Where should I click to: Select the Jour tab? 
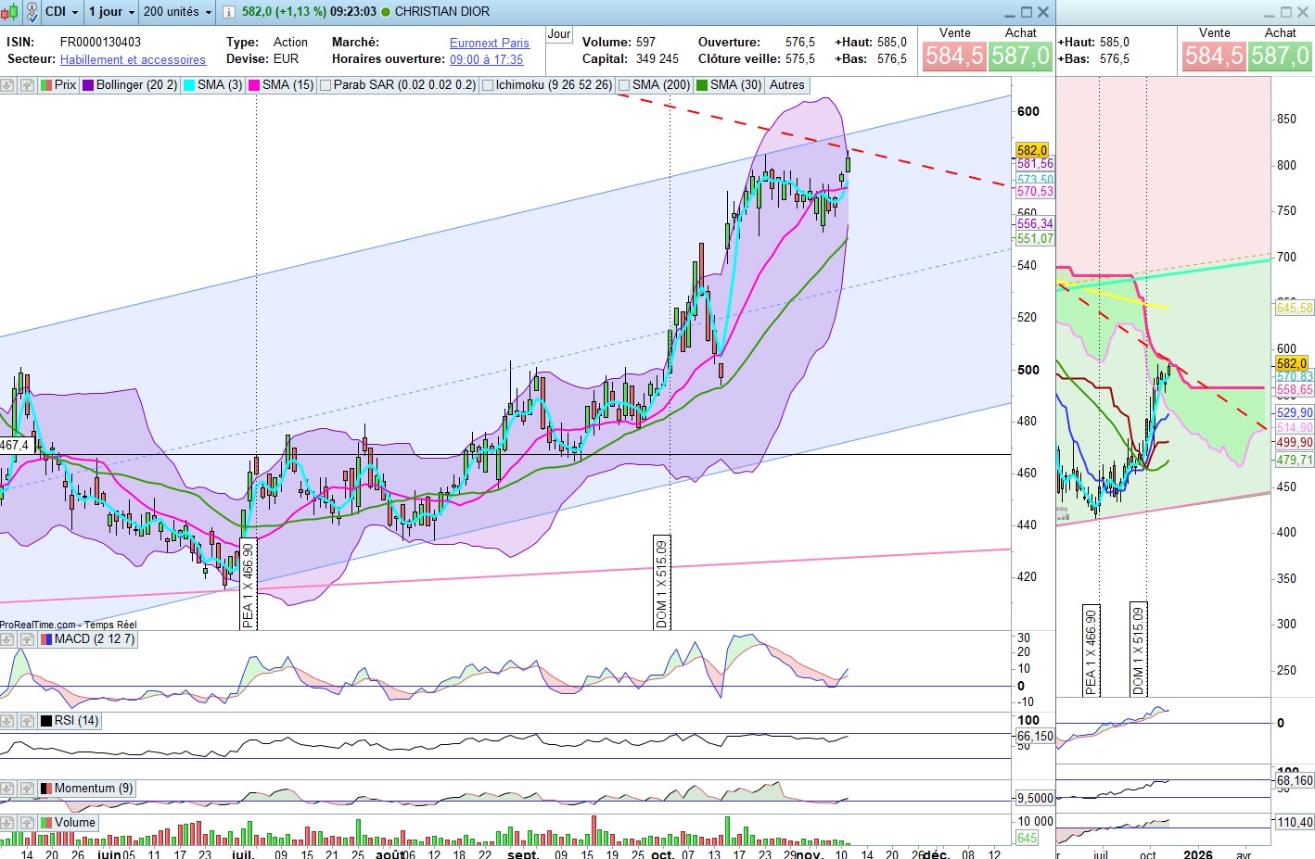pyautogui.click(x=559, y=34)
